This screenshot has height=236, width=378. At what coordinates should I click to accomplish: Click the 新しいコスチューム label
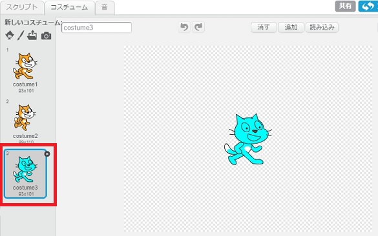coord(33,23)
